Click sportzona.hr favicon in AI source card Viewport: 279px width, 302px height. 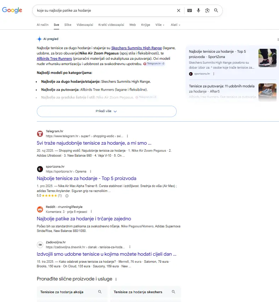[191, 74]
